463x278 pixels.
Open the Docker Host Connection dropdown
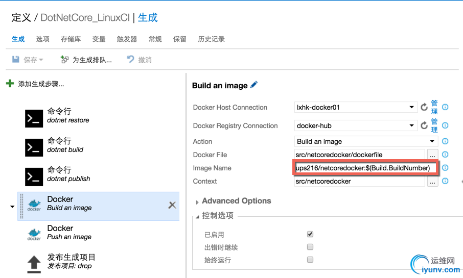(412, 107)
